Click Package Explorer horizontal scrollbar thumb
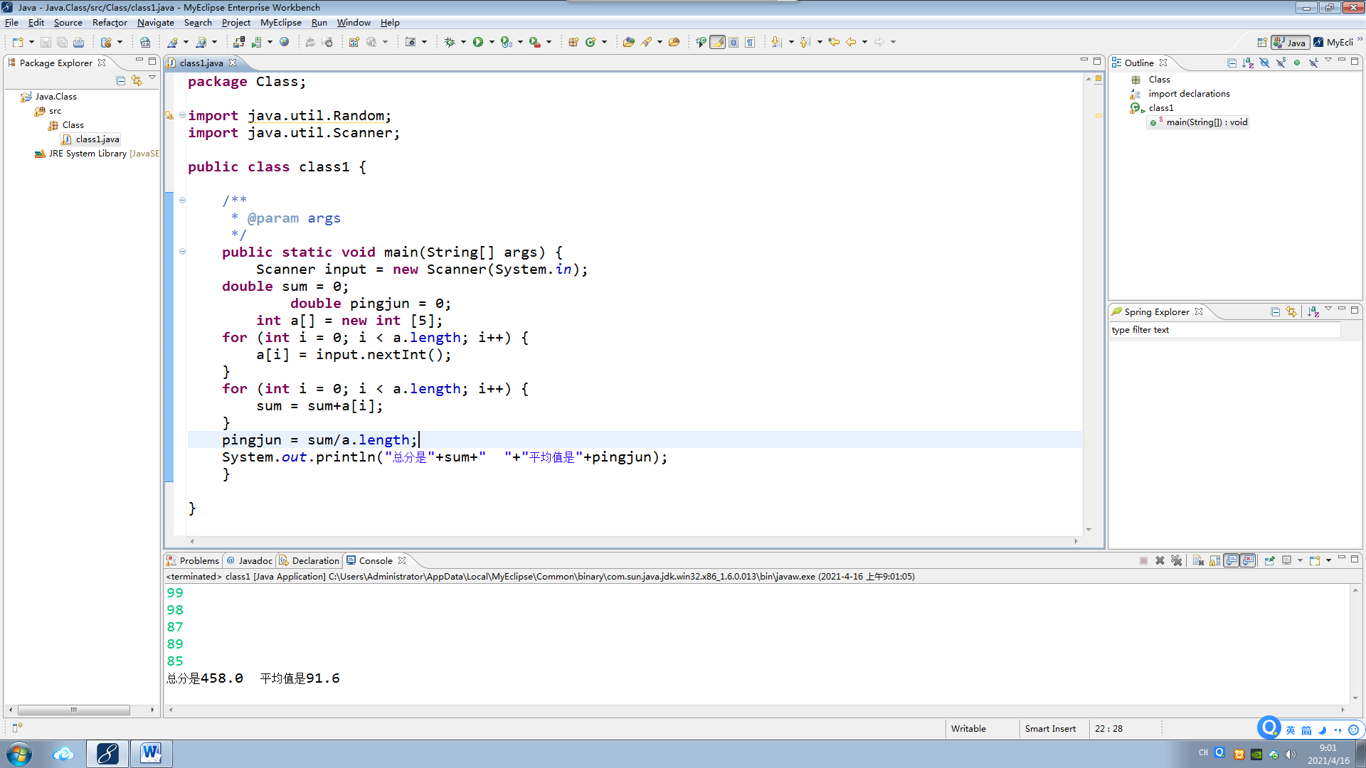The image size is (1366, 768). click(x=73, y=710)
